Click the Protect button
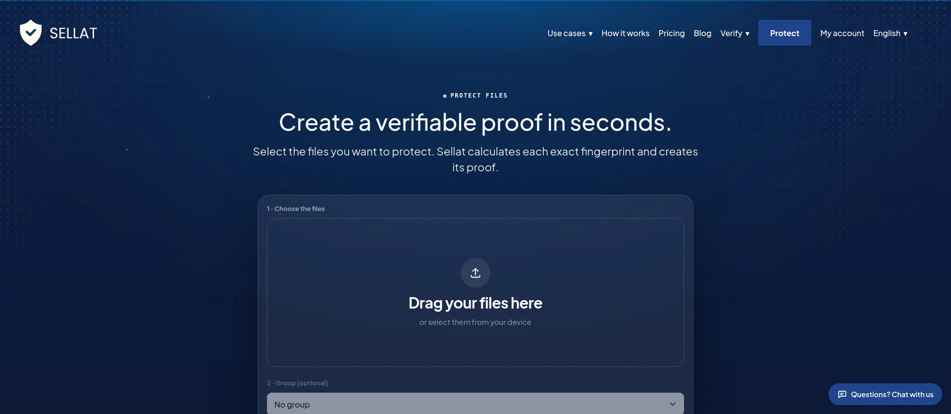Image resolution: width=951 pixels, height=414 pixels. tap(785, 33)
